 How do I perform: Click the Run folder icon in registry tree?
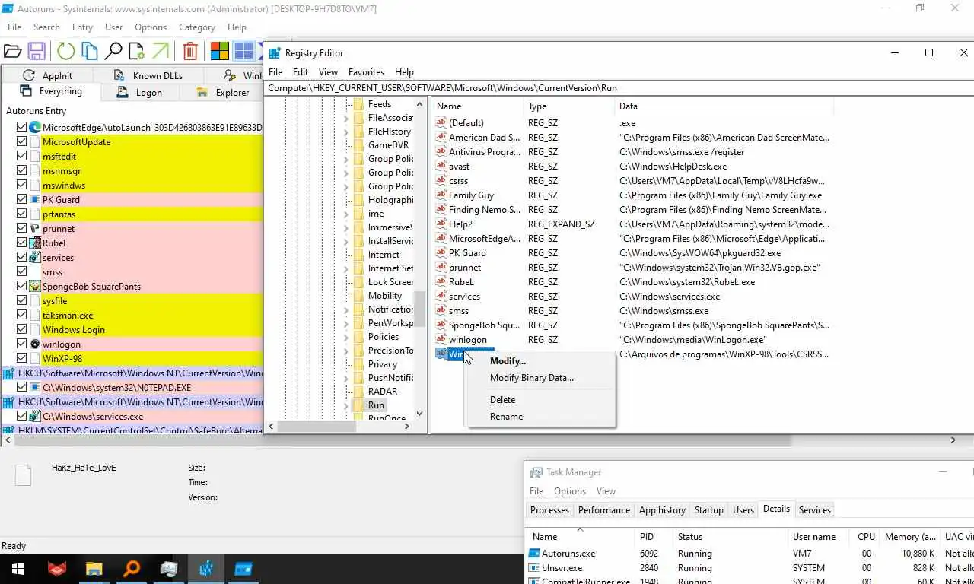[358, 405]
